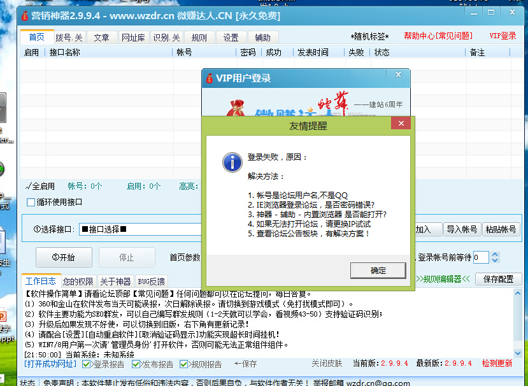This screenshot has height=386, width=528.
Task: Click the 保存配置 button
Action: pos(497,279)
